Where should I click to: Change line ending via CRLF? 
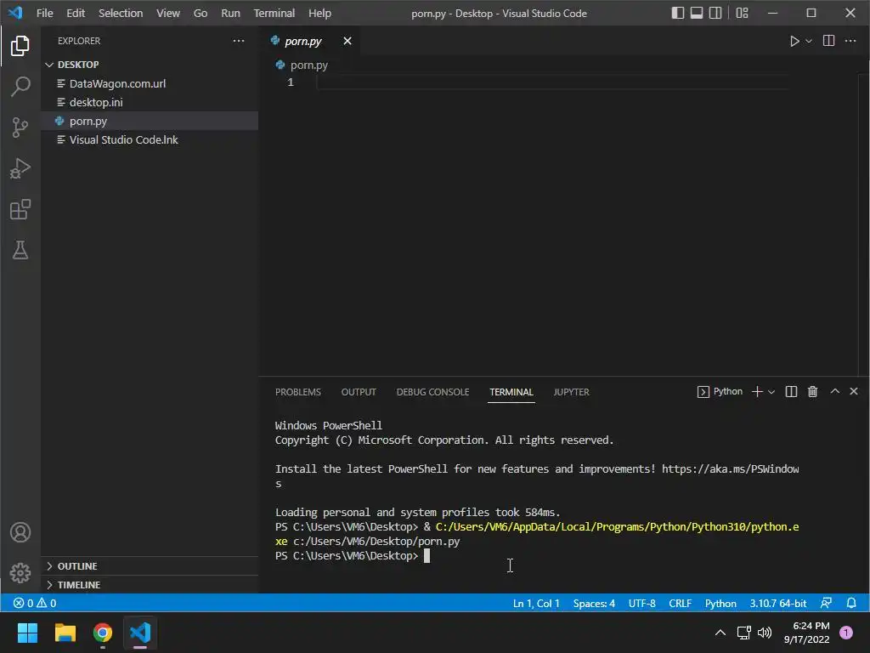point(681,603)
